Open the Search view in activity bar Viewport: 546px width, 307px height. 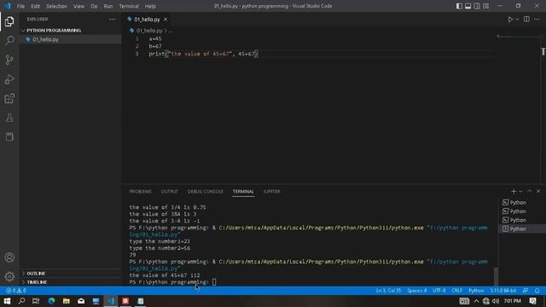coord(9,40)
